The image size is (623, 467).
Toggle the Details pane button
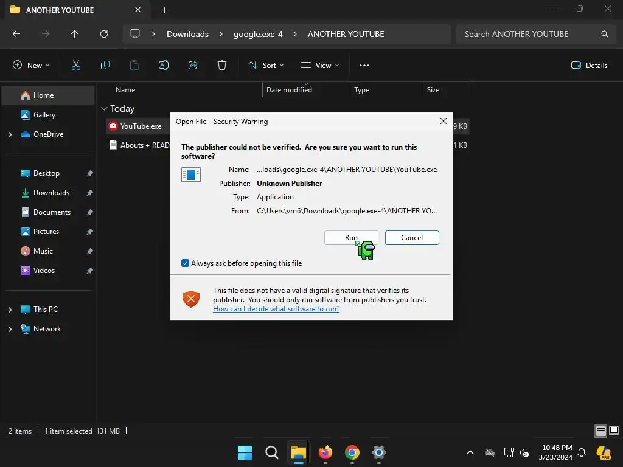[x=589, y=66]
